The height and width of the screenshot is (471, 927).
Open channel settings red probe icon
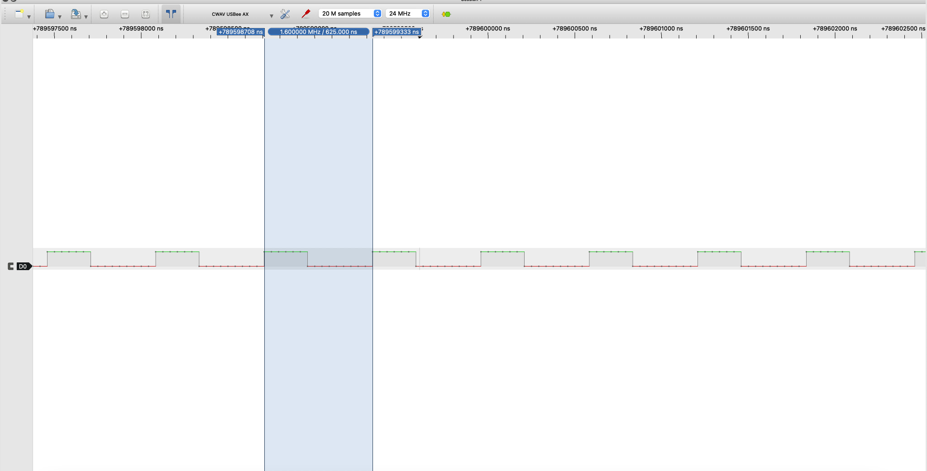tap(306, 14)
